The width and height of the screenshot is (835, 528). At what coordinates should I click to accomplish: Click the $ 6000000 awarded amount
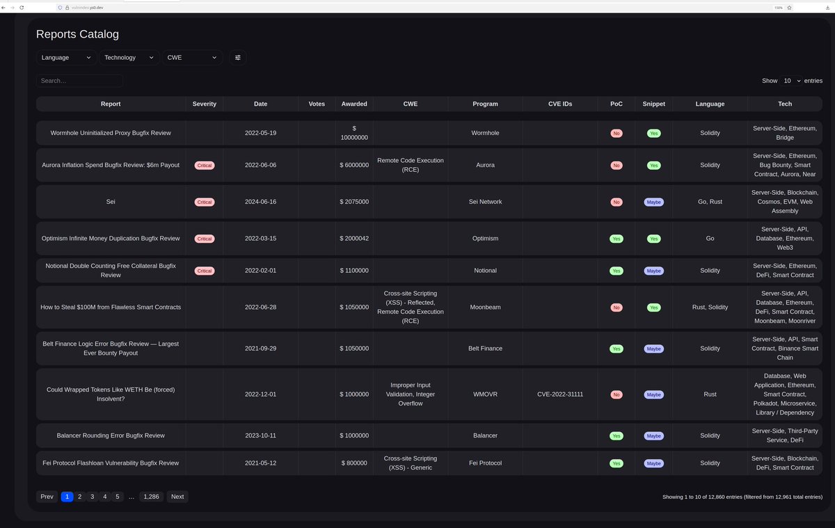click(354, 165)
